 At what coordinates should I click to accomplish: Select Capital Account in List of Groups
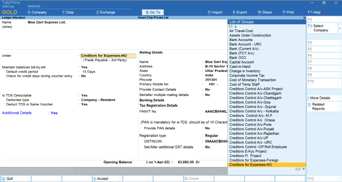tap(241, 62)
